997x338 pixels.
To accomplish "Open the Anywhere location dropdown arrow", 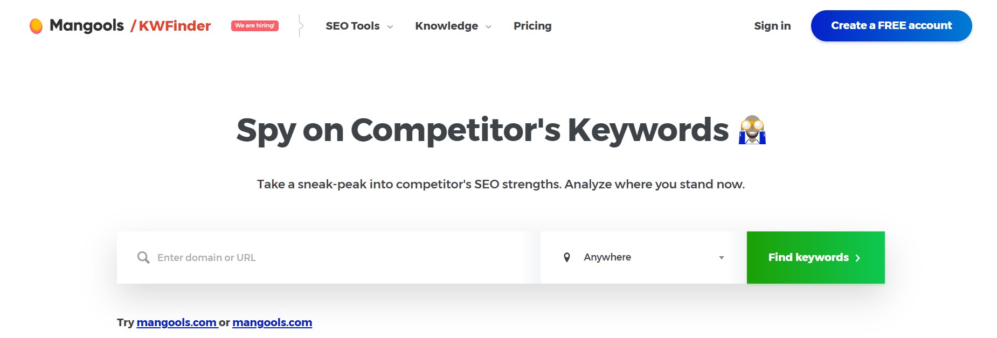I will click(722, 258).
